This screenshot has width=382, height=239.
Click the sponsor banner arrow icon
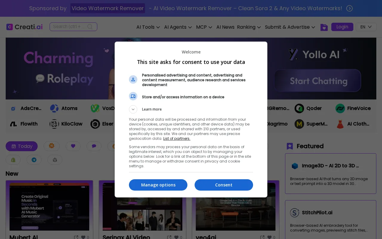[349, 8]
